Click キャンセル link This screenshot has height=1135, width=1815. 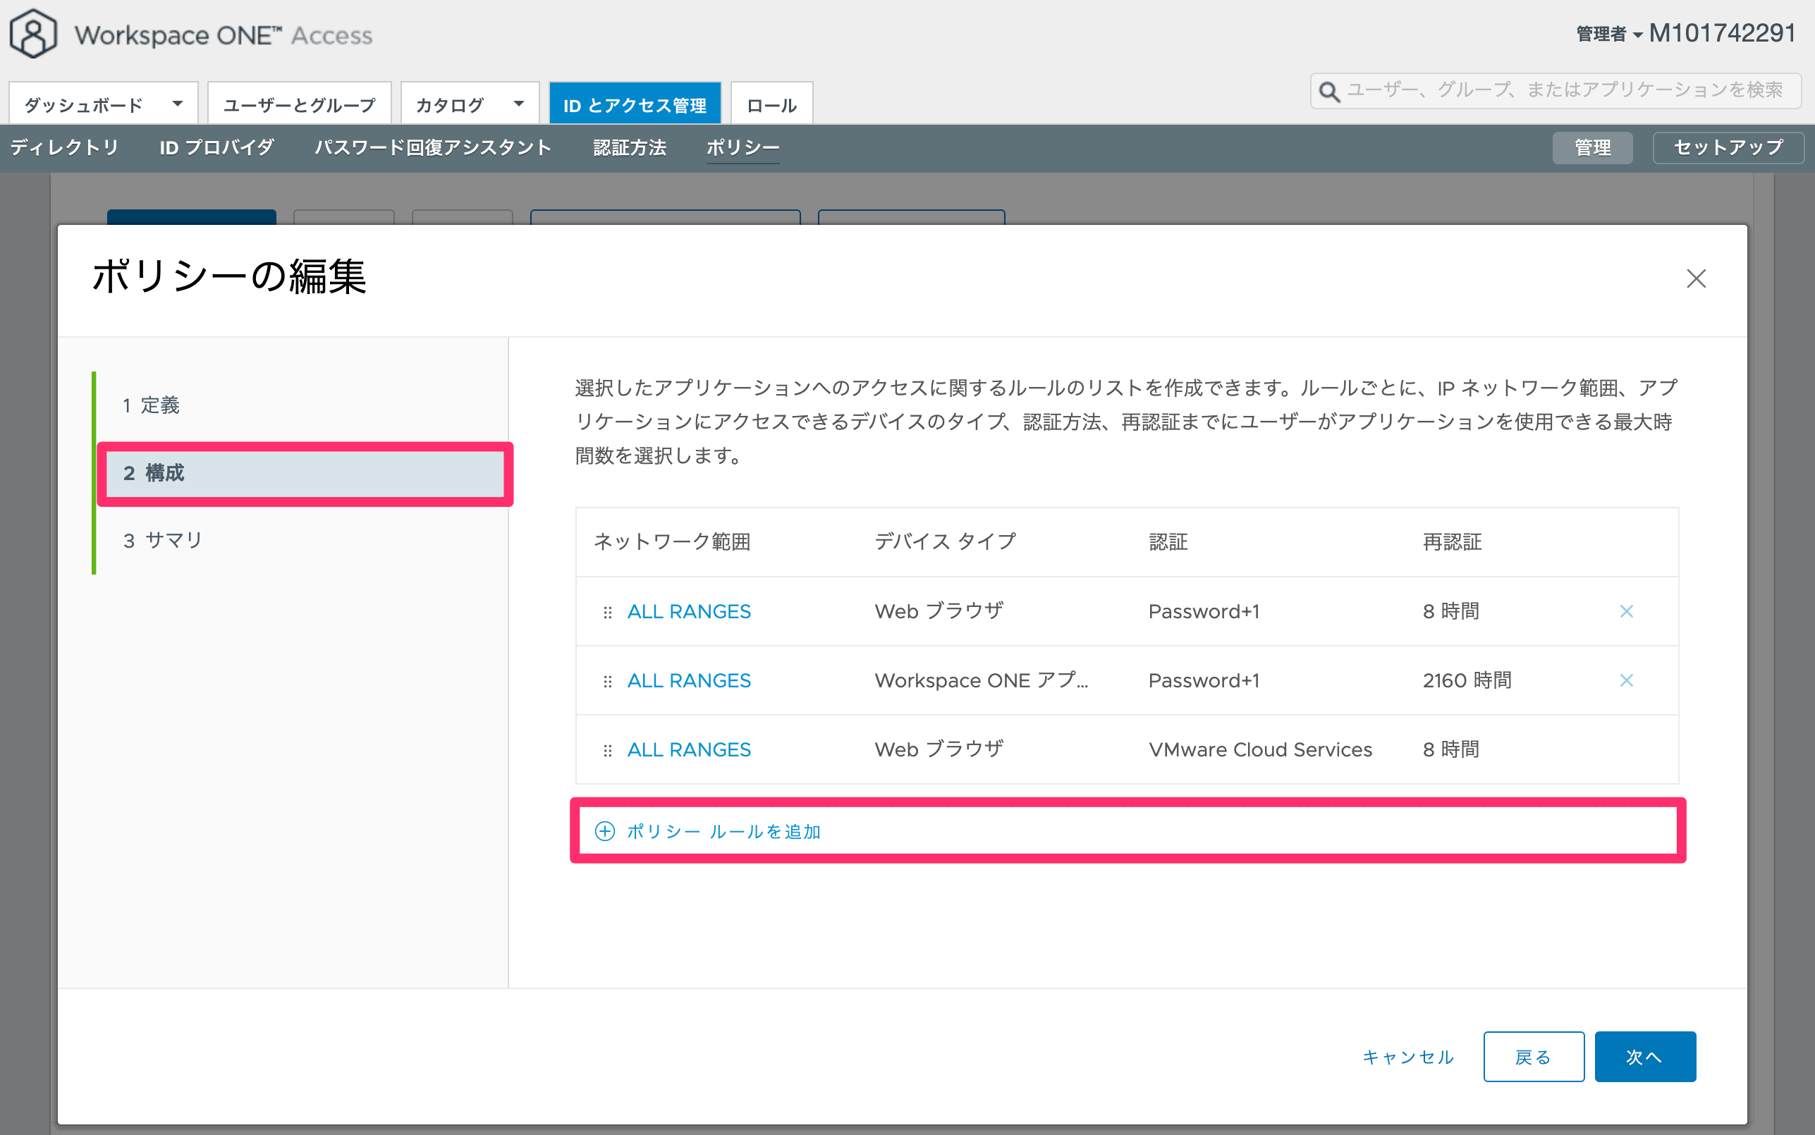pyautogui.click(x=1407, y=1057)
